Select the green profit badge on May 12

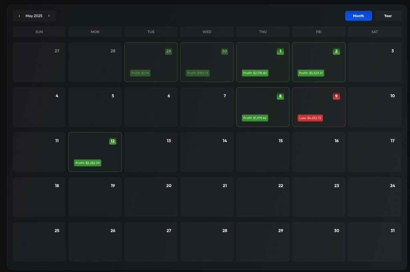(x=87, y=163)
